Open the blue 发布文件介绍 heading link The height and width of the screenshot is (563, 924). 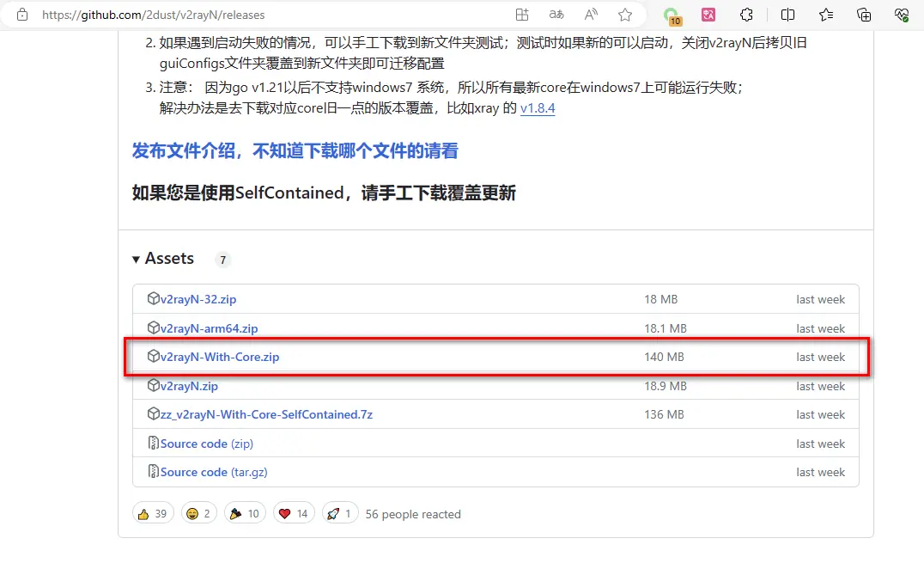click(295, 150)
